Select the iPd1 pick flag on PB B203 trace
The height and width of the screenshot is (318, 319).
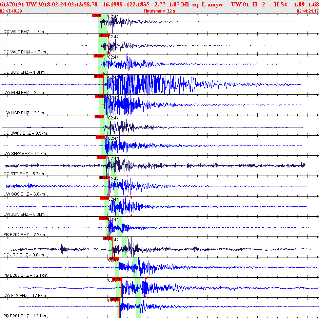pyautogui.click(x=114, y=259)
